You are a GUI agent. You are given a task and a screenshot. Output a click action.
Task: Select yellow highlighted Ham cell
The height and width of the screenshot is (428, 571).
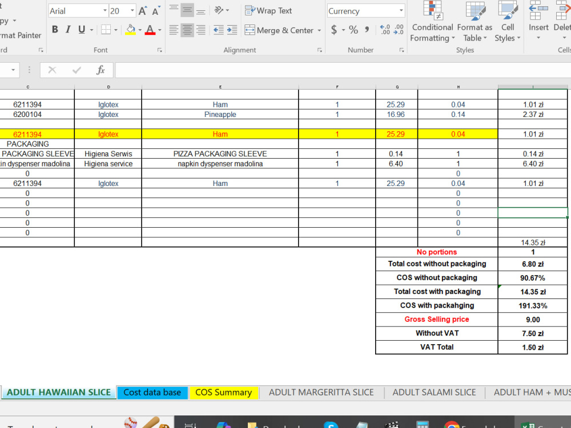220,134
